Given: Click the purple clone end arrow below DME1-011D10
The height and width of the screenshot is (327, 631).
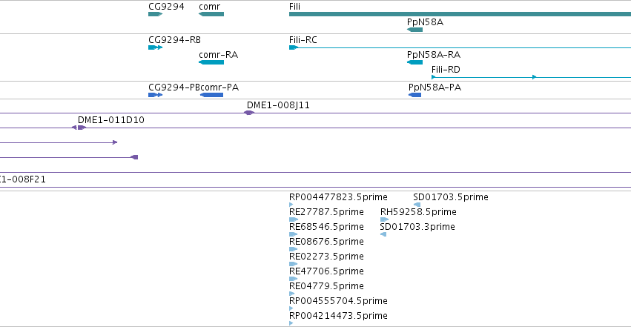Looking at the screenshot, I should pos(115,142).
